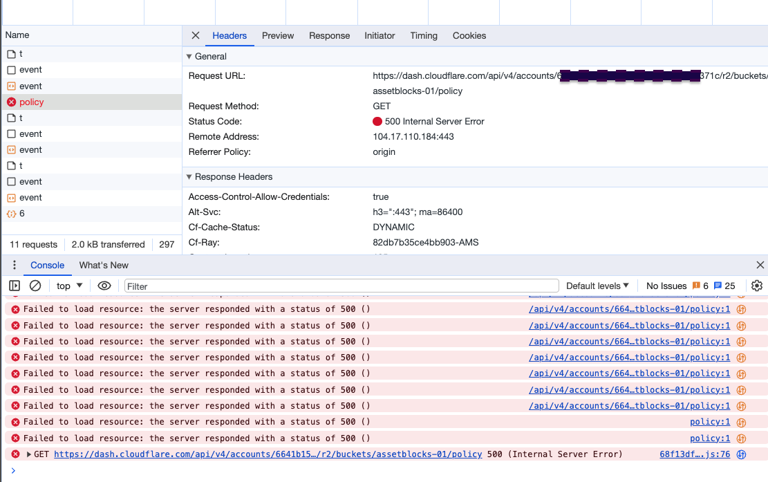Collapse the Response Headers section
The width and height of the screenshot is (768, 482).
click(188, 176)
